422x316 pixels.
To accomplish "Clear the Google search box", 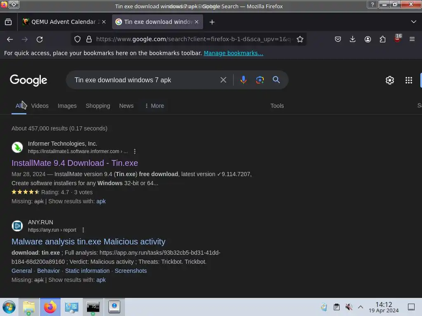I will [223, 80].
